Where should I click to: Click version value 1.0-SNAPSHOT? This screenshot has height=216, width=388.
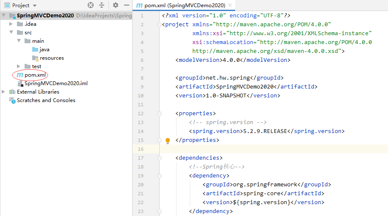click(x=226, y=95)
